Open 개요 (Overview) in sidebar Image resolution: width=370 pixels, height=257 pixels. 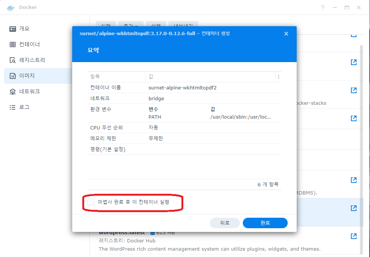pyautogui.click(x=24, y=29)
